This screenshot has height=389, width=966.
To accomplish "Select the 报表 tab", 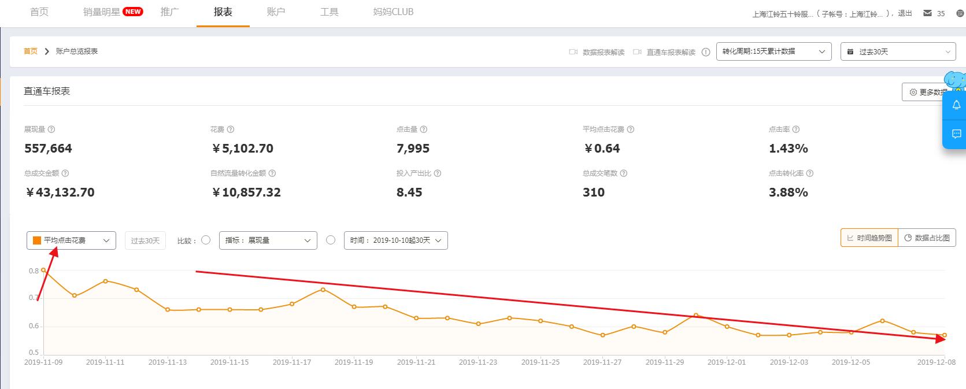I will point(223,12).
